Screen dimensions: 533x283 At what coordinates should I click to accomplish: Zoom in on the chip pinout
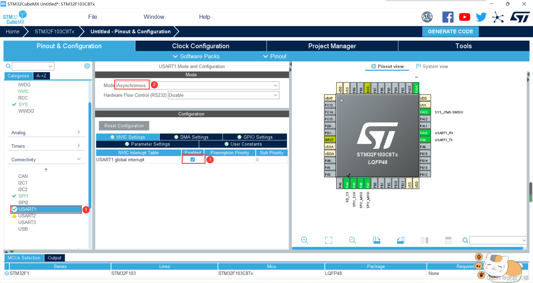click(x=305, y=240)
